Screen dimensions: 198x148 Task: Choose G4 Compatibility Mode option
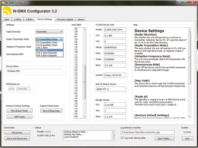[49, 45]
